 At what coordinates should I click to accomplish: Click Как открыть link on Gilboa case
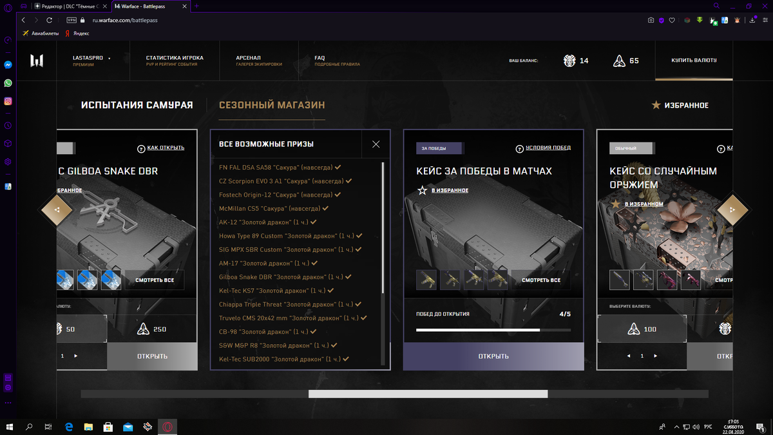click(x=166, y=148)
